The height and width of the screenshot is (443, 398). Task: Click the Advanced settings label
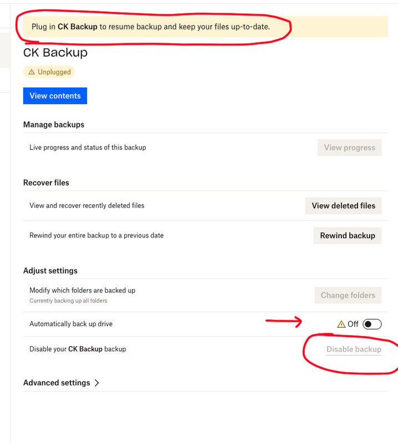pyautogui.click(x=57, y=383)
